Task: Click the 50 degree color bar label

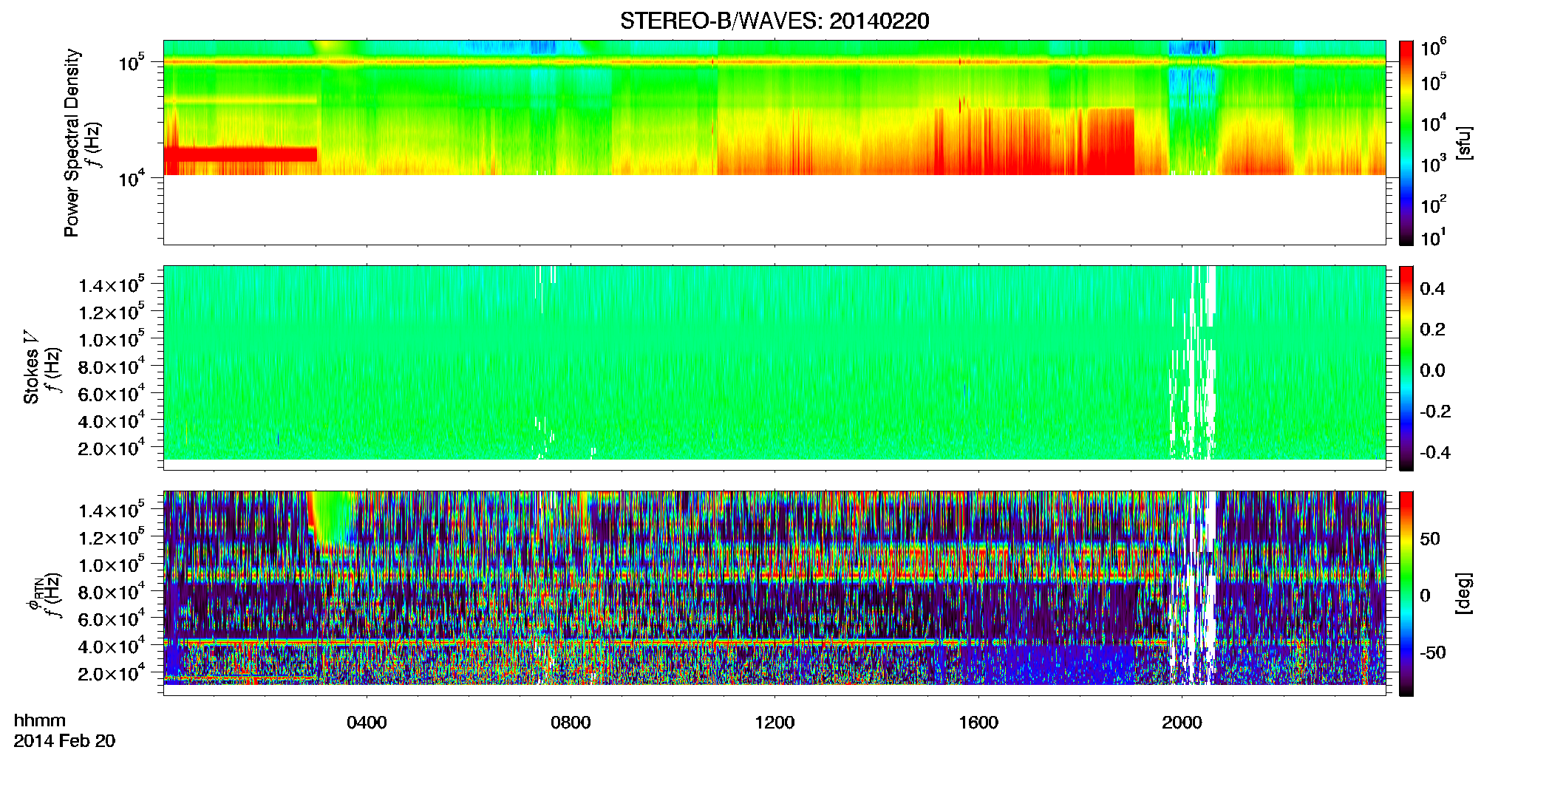Action: coord(1429,539)
